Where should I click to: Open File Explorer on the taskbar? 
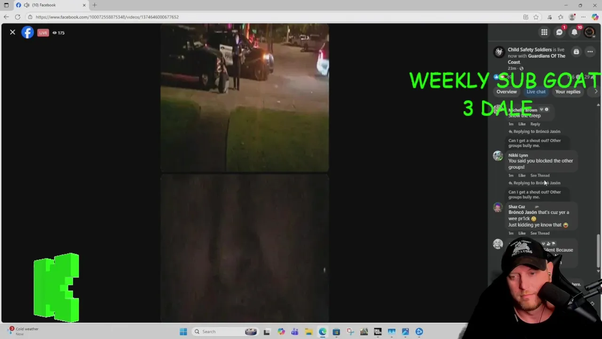[x=309, y=331]
